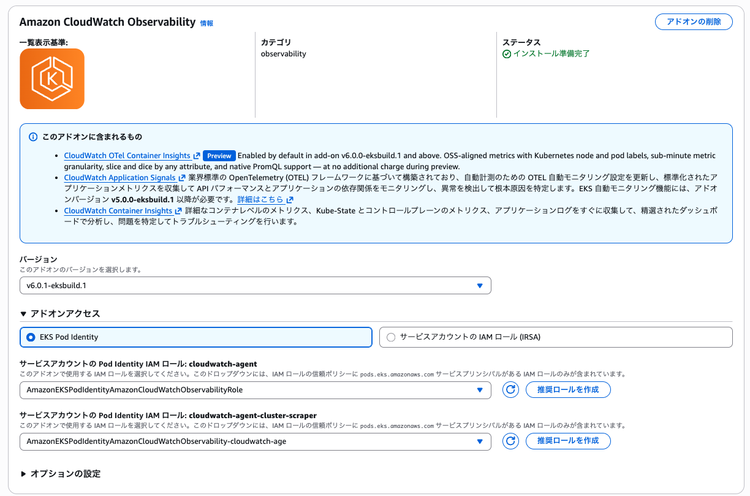Click the ステータス label
Viewport: 750px width, 496px height.
[x=521, y=42]
